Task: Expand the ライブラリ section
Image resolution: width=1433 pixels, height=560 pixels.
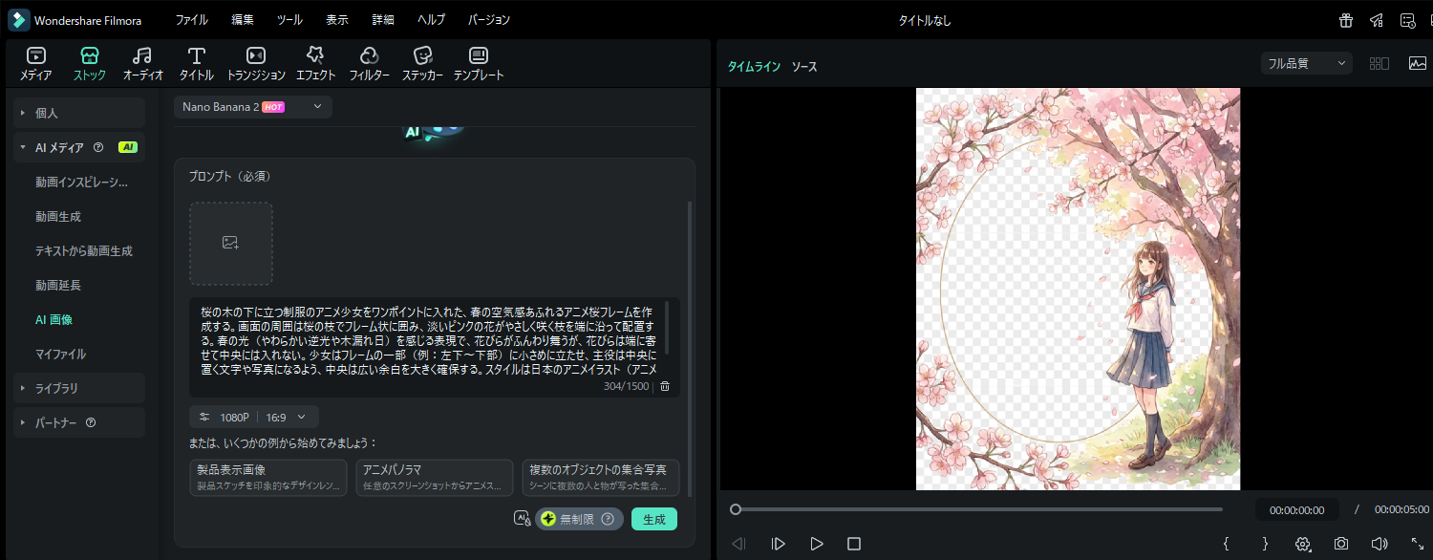Action: (x=56, y=388)
